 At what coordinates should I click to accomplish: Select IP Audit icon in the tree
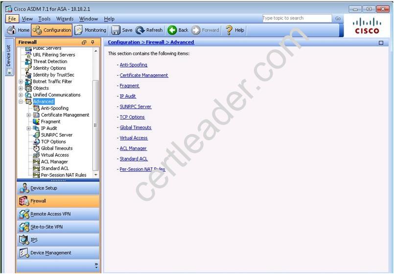click(36, 128)
